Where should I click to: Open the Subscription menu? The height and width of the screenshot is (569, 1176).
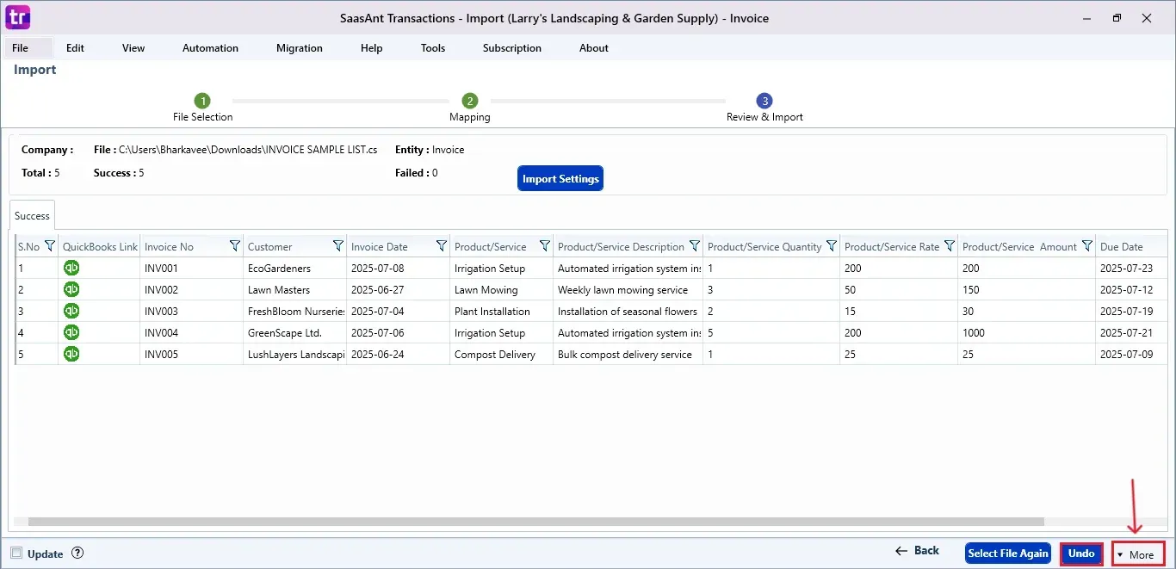(x=512, y=48)
